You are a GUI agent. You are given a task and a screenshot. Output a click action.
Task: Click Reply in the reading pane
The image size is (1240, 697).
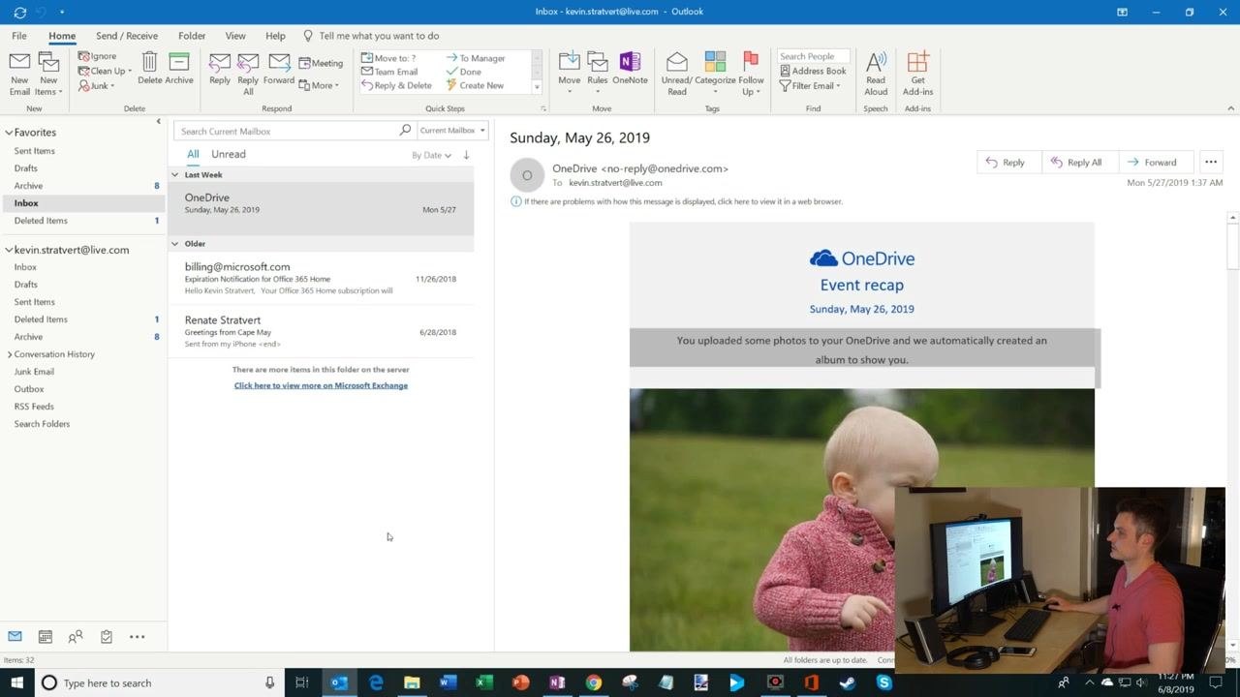coord(1008,163)
